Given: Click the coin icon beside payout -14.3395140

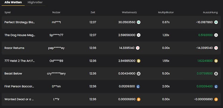Looking at the screenshot, I should coord(216,48).
